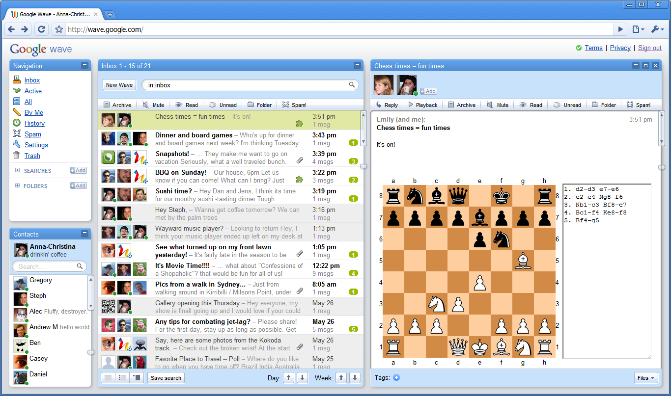This screenshot has height=396, width=671.
Task: Click the Privacy link
Action: point(620,48)
